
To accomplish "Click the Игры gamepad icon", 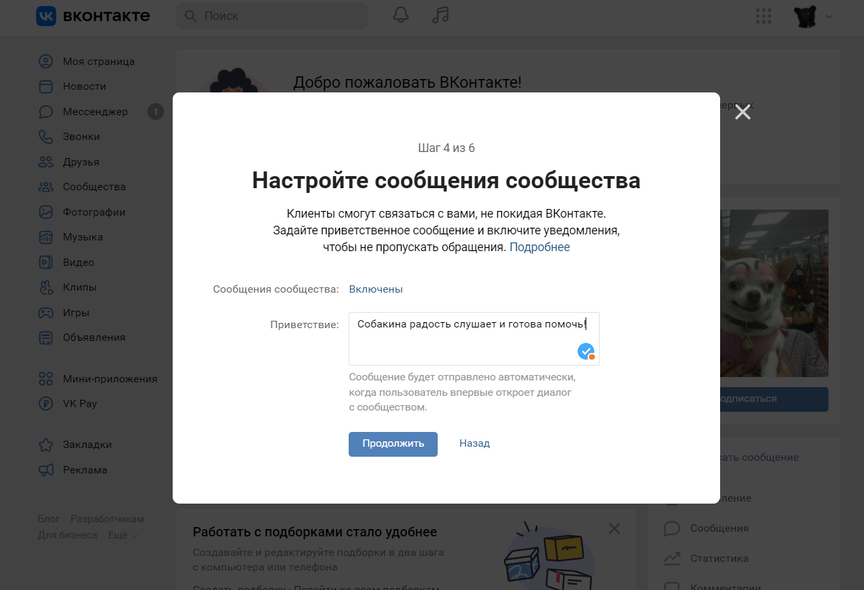I will pos(46,313).
